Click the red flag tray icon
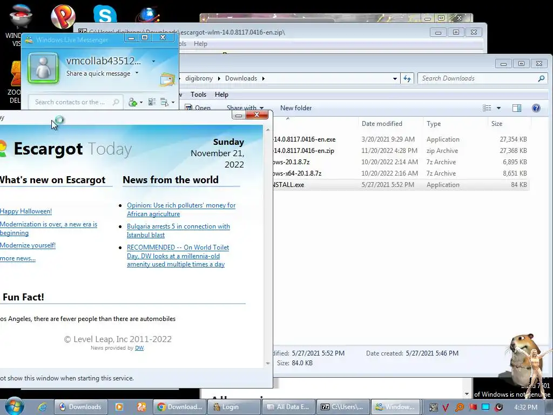Screen dimensions: 553x415 473,407
